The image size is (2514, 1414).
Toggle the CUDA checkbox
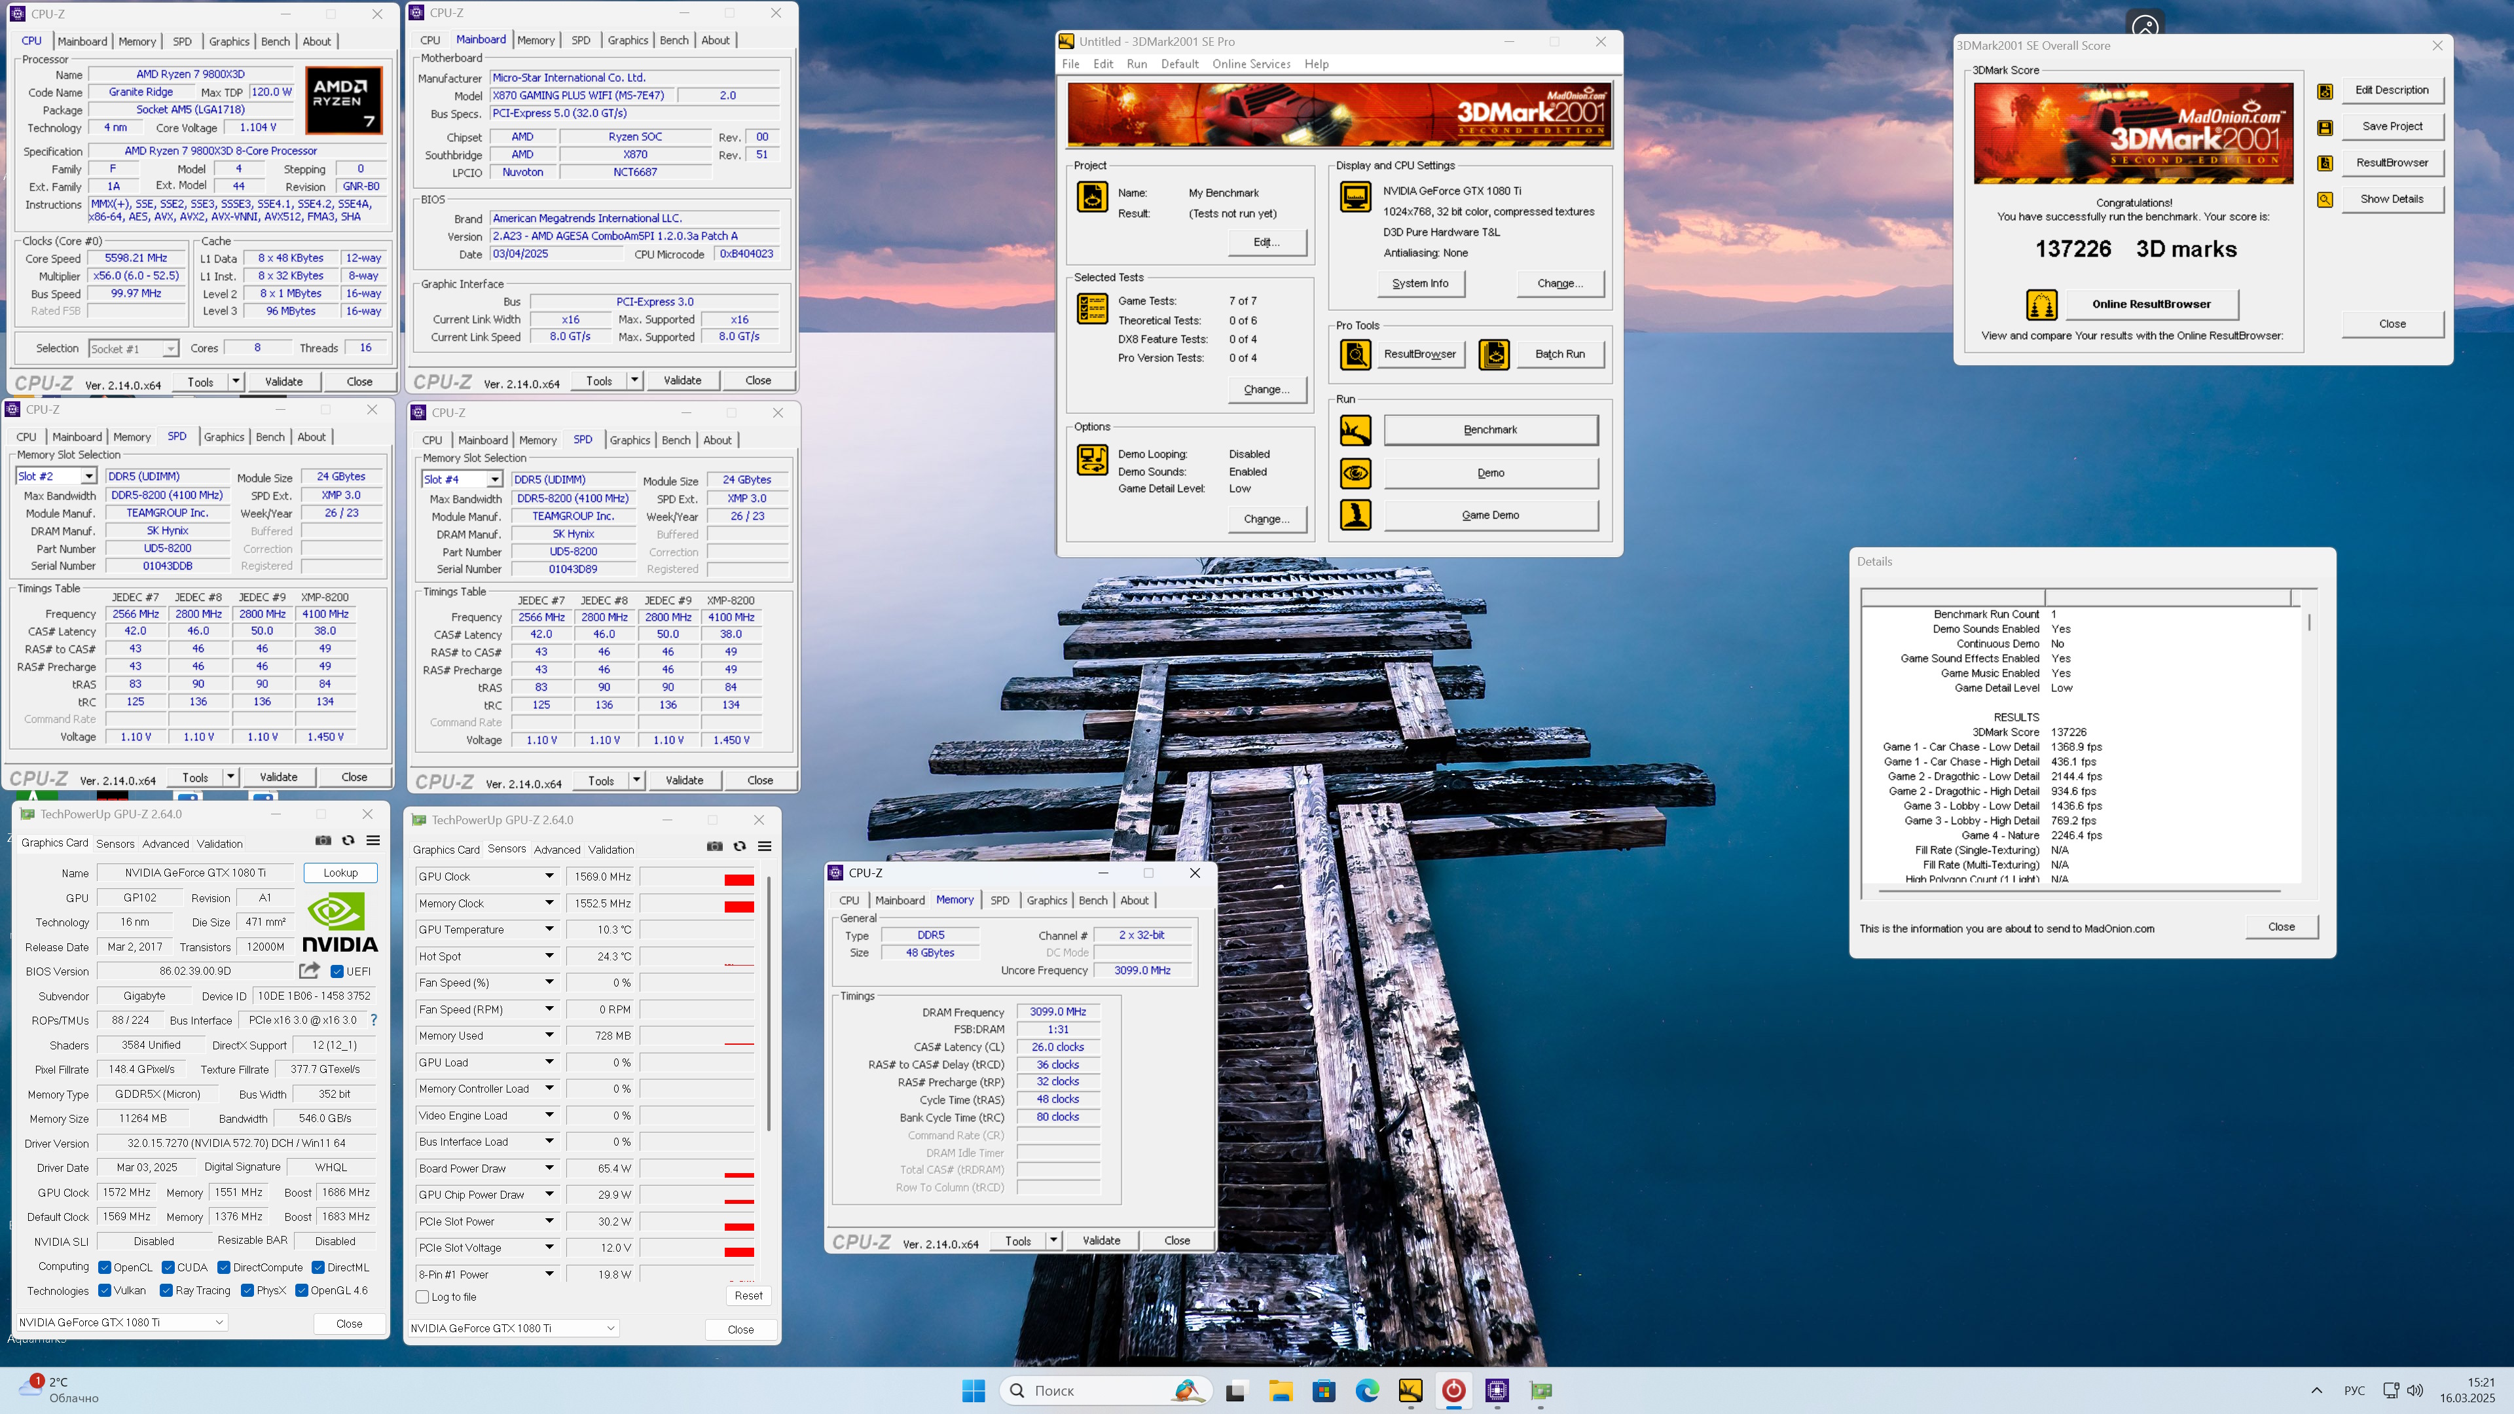point(168,1267)
